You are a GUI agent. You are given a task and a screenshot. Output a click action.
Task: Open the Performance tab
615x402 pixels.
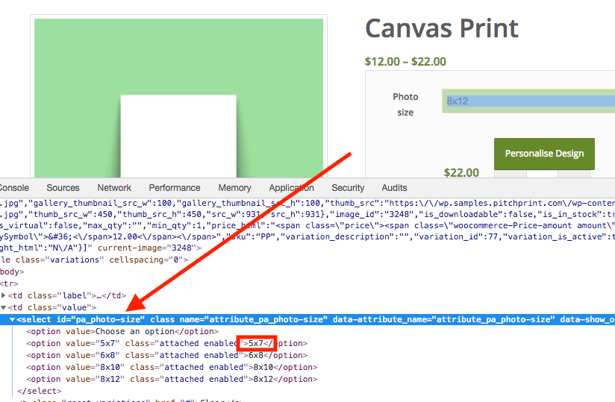pyautogui.click(x=175, y=188)
